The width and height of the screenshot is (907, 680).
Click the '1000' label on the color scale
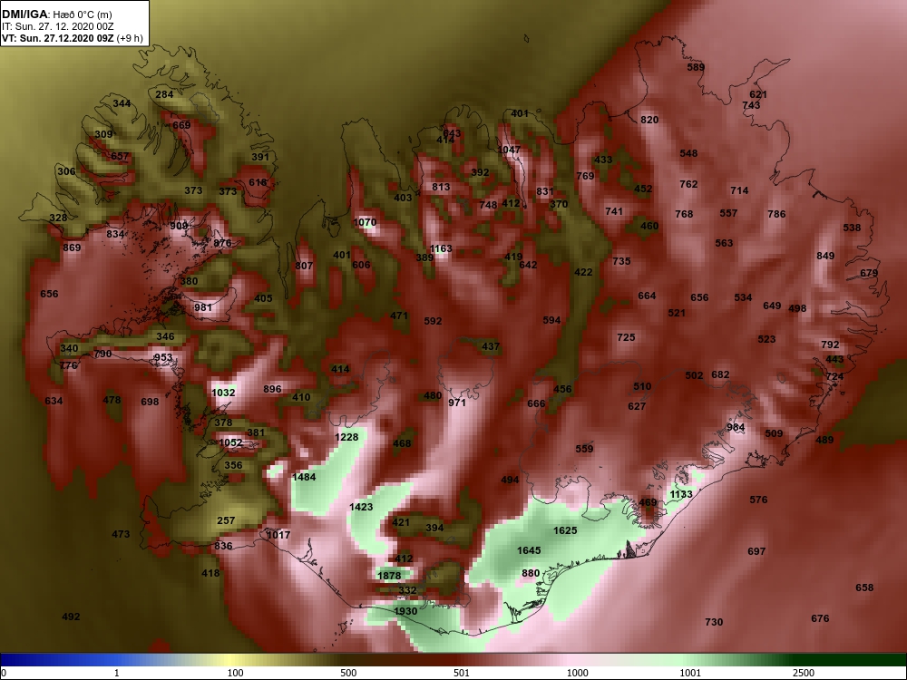(577, 673)
